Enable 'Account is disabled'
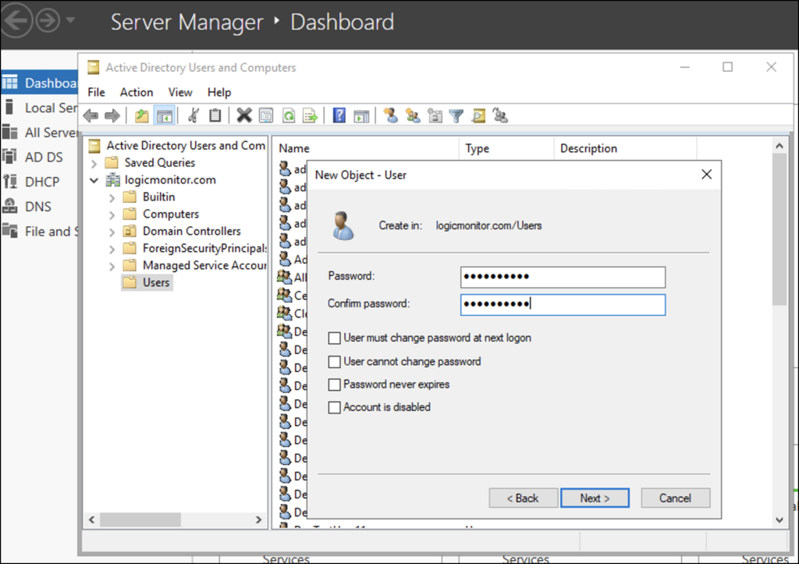The height and width of the screenshot is (564, 799). [334, 406]
